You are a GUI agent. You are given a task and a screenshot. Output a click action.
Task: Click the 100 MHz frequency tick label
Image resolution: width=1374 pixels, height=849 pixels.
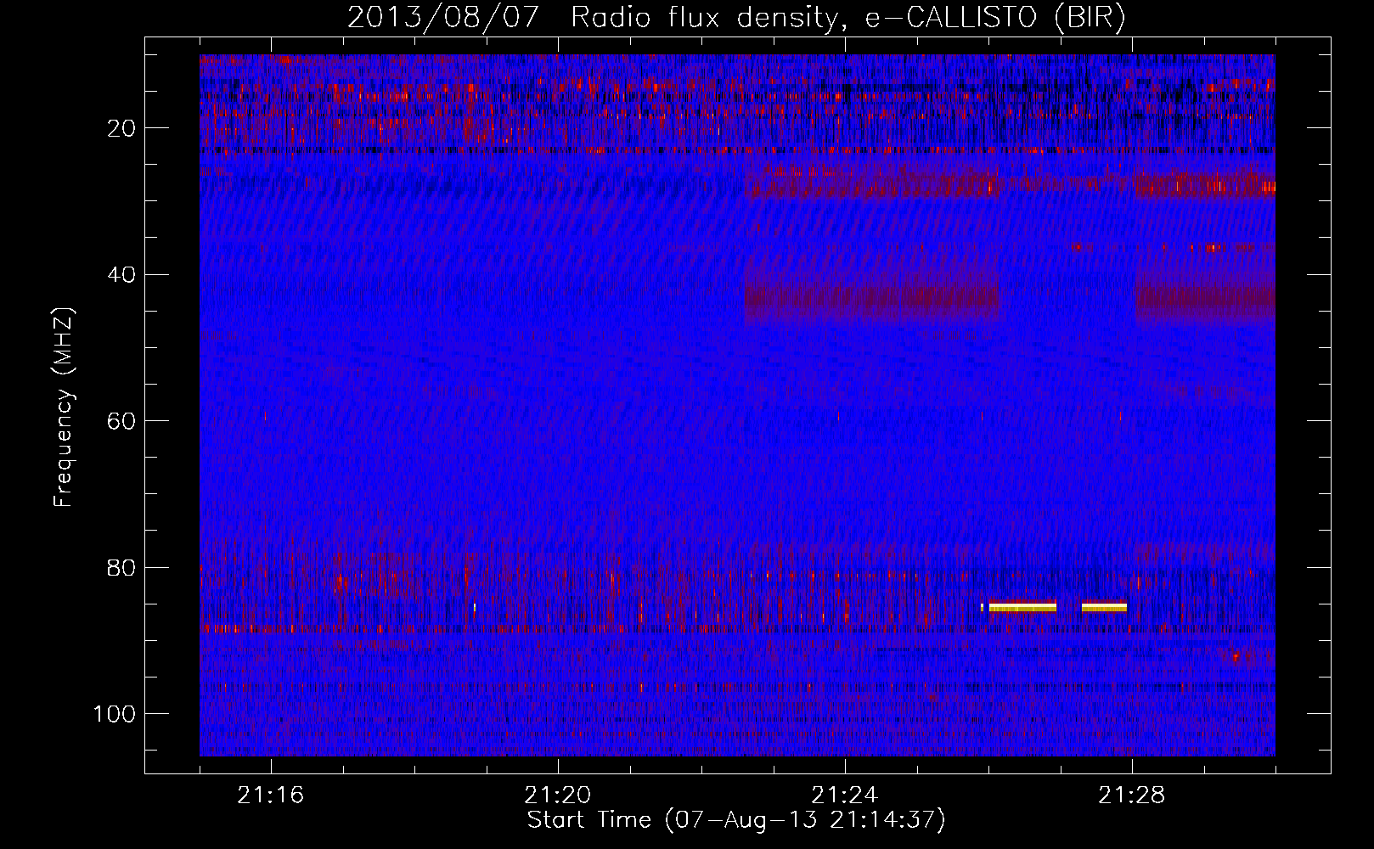[115, 713]
